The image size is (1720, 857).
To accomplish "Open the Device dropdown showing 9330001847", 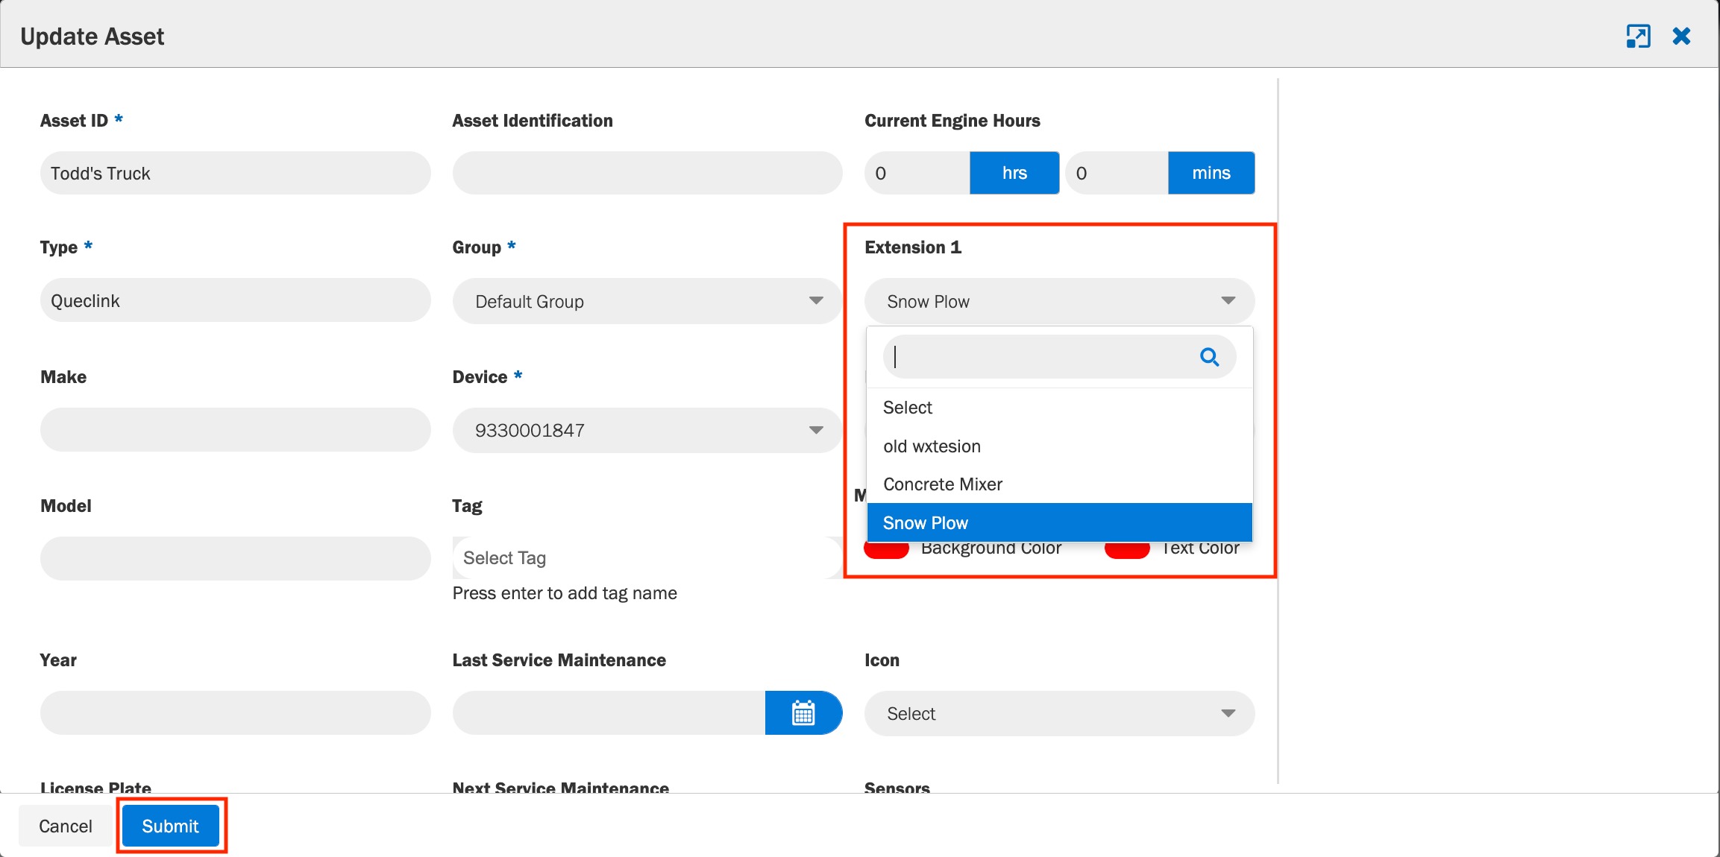I will click(647, 430).
